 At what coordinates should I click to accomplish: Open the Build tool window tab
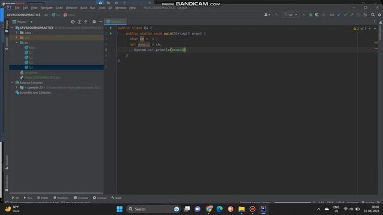pyautogui.click(x=116, y=198)
